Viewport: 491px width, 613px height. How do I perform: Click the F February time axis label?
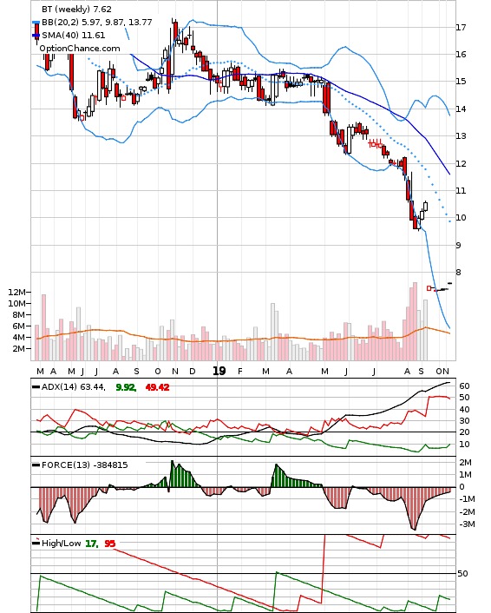click(x=240, y=372)
